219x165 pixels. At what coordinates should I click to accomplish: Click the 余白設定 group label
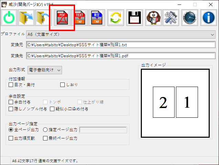[x=17, y=96]
